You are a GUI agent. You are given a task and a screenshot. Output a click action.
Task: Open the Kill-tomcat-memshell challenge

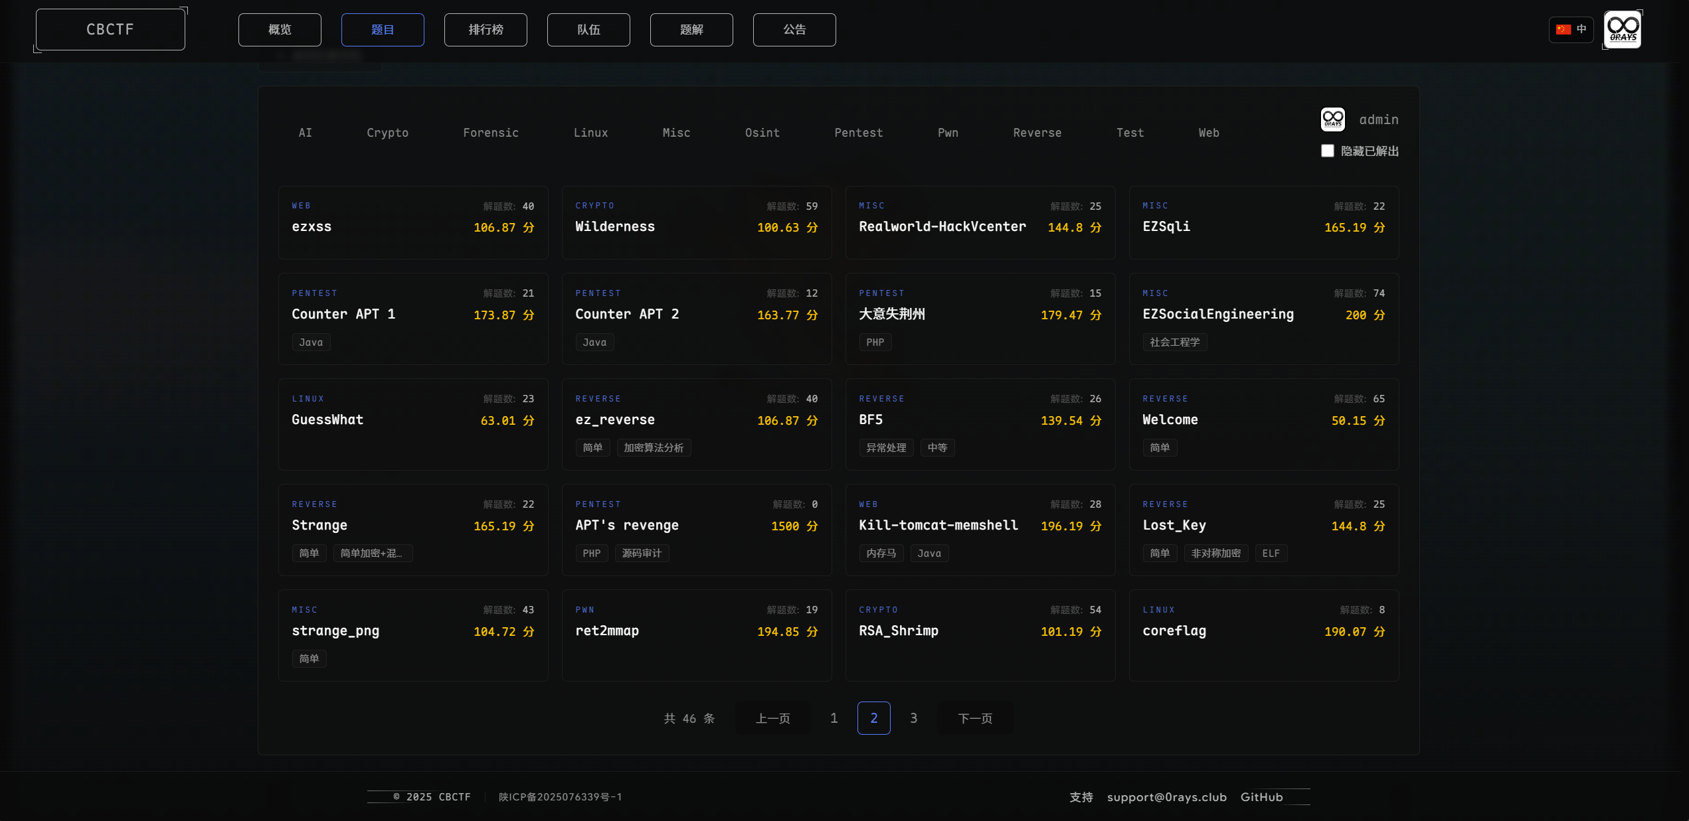tap(980, 530)
